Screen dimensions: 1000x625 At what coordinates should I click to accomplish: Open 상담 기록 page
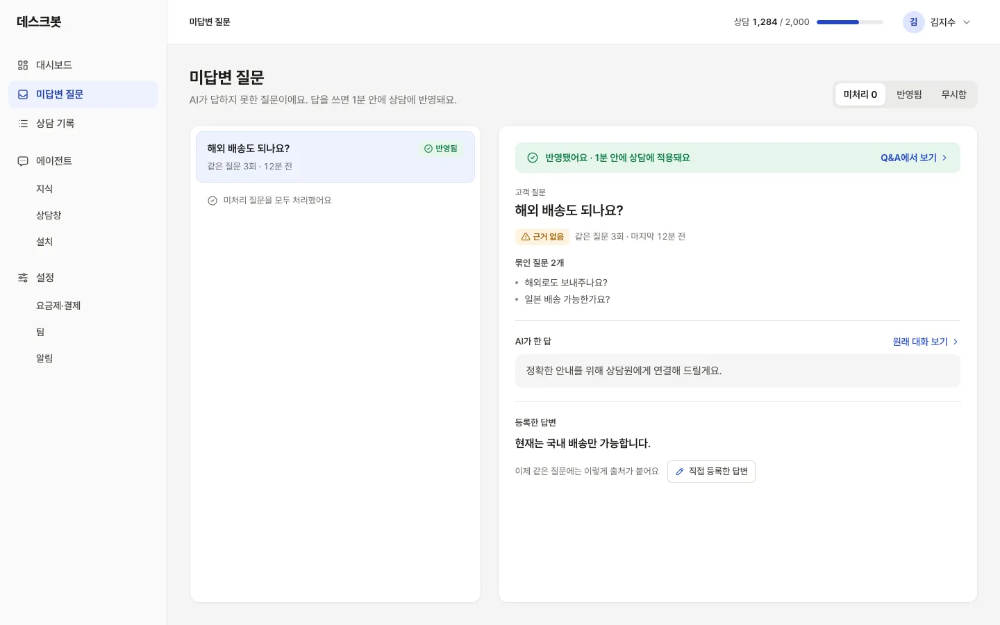pyautogui.click(x=83, y=124)
